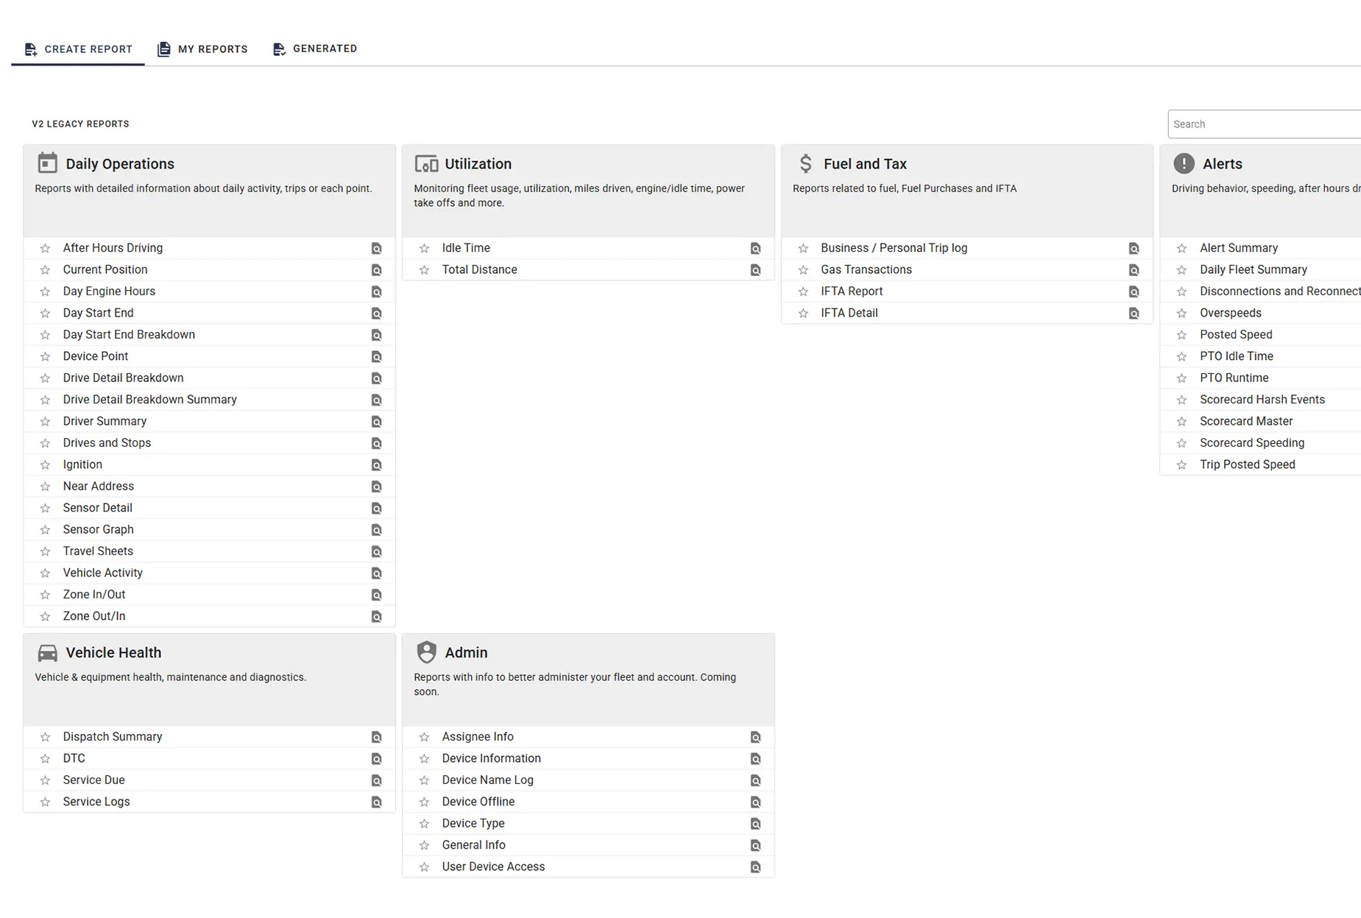Screen dimensions: 1361x918
Task: Click the Utilization panel icon
Action: (x=426, y=163)
